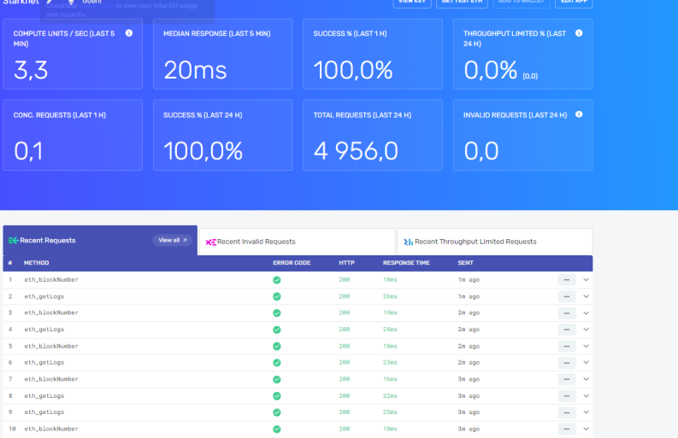
Task: Open three-dot menu for row 10
Action: tap(567, 429)
